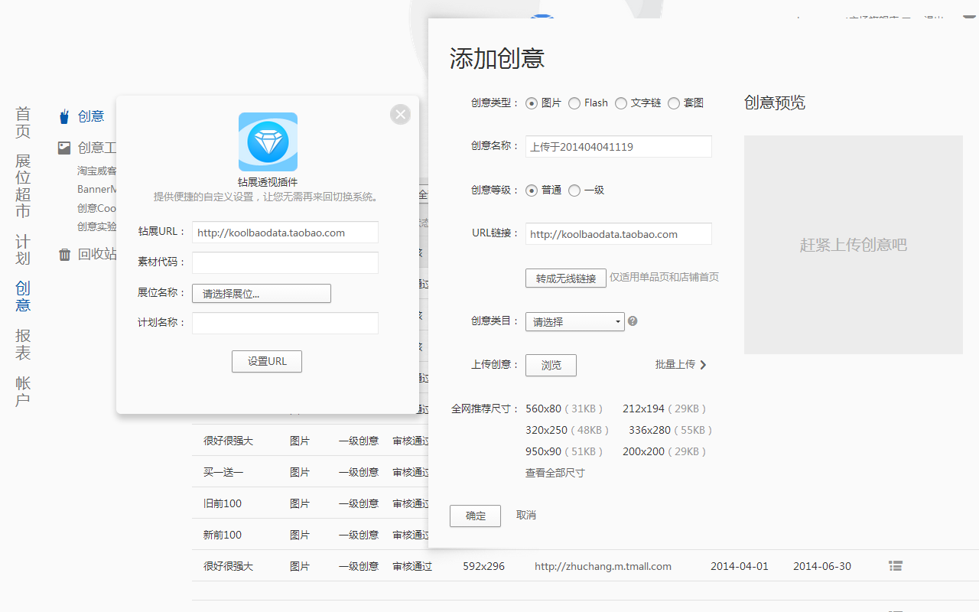Screen dimensions: 979x612
Task: Click the help question mark beside 创意类目
Action: point(633,321)
